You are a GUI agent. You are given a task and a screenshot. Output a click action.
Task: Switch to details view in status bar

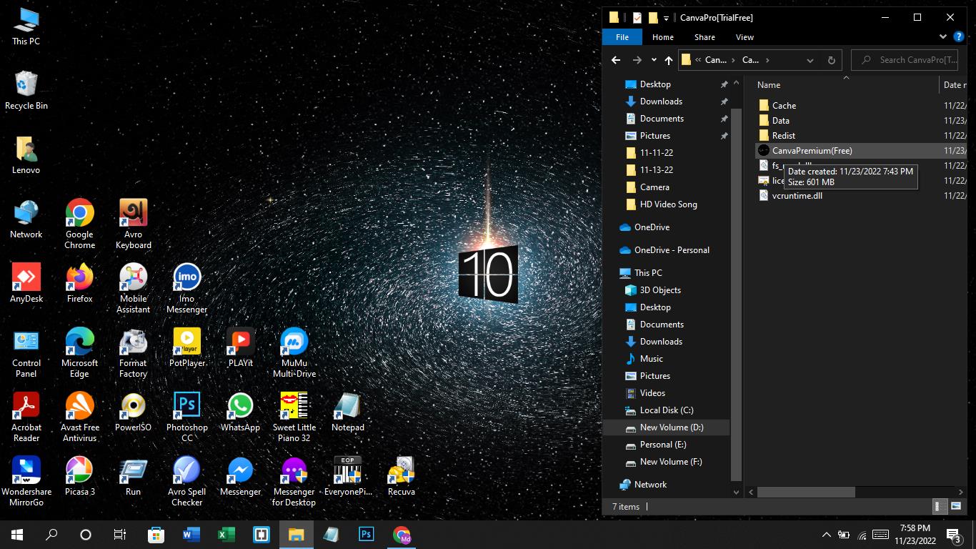click(941, 506)
